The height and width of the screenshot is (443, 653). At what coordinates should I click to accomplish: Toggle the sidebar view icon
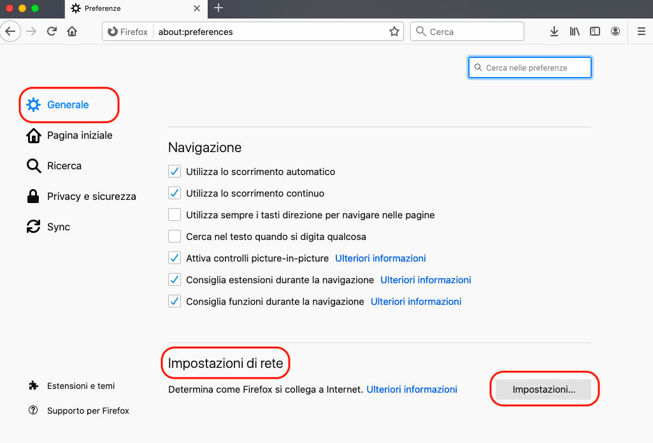(x=595, y=31)
